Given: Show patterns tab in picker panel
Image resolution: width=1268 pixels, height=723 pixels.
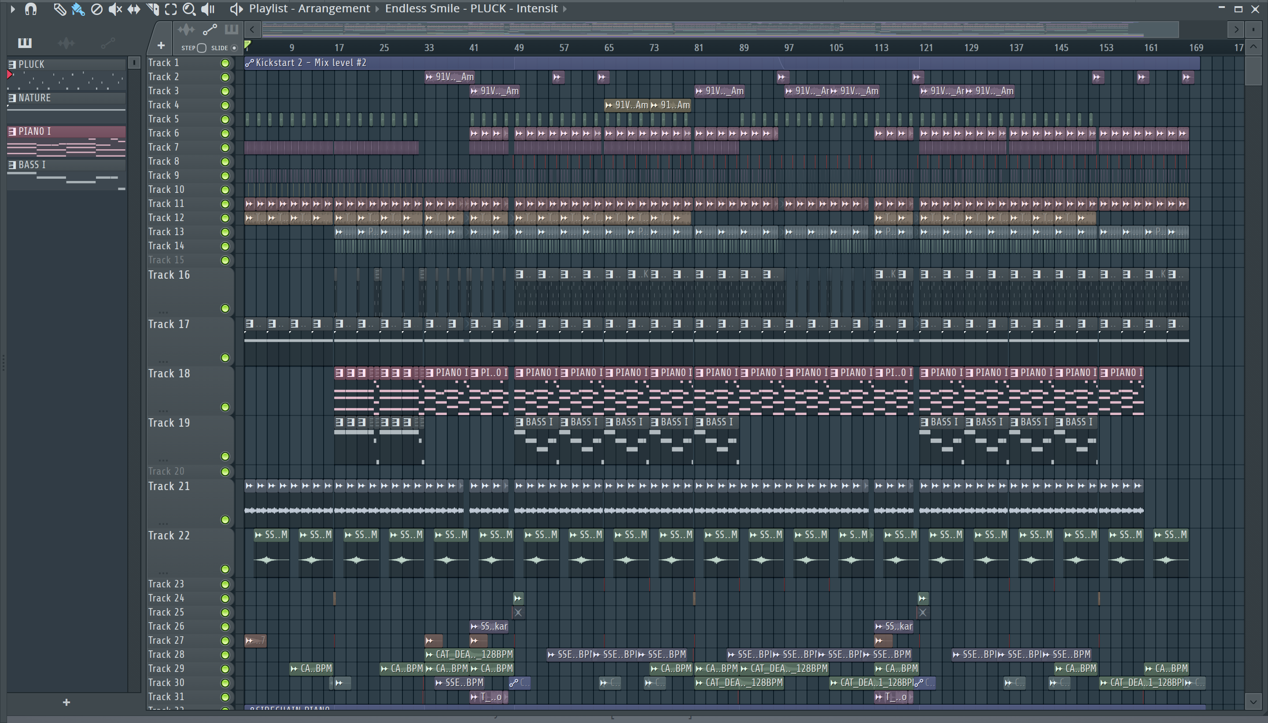Looking at the screenshot, I should coord(24,43).
